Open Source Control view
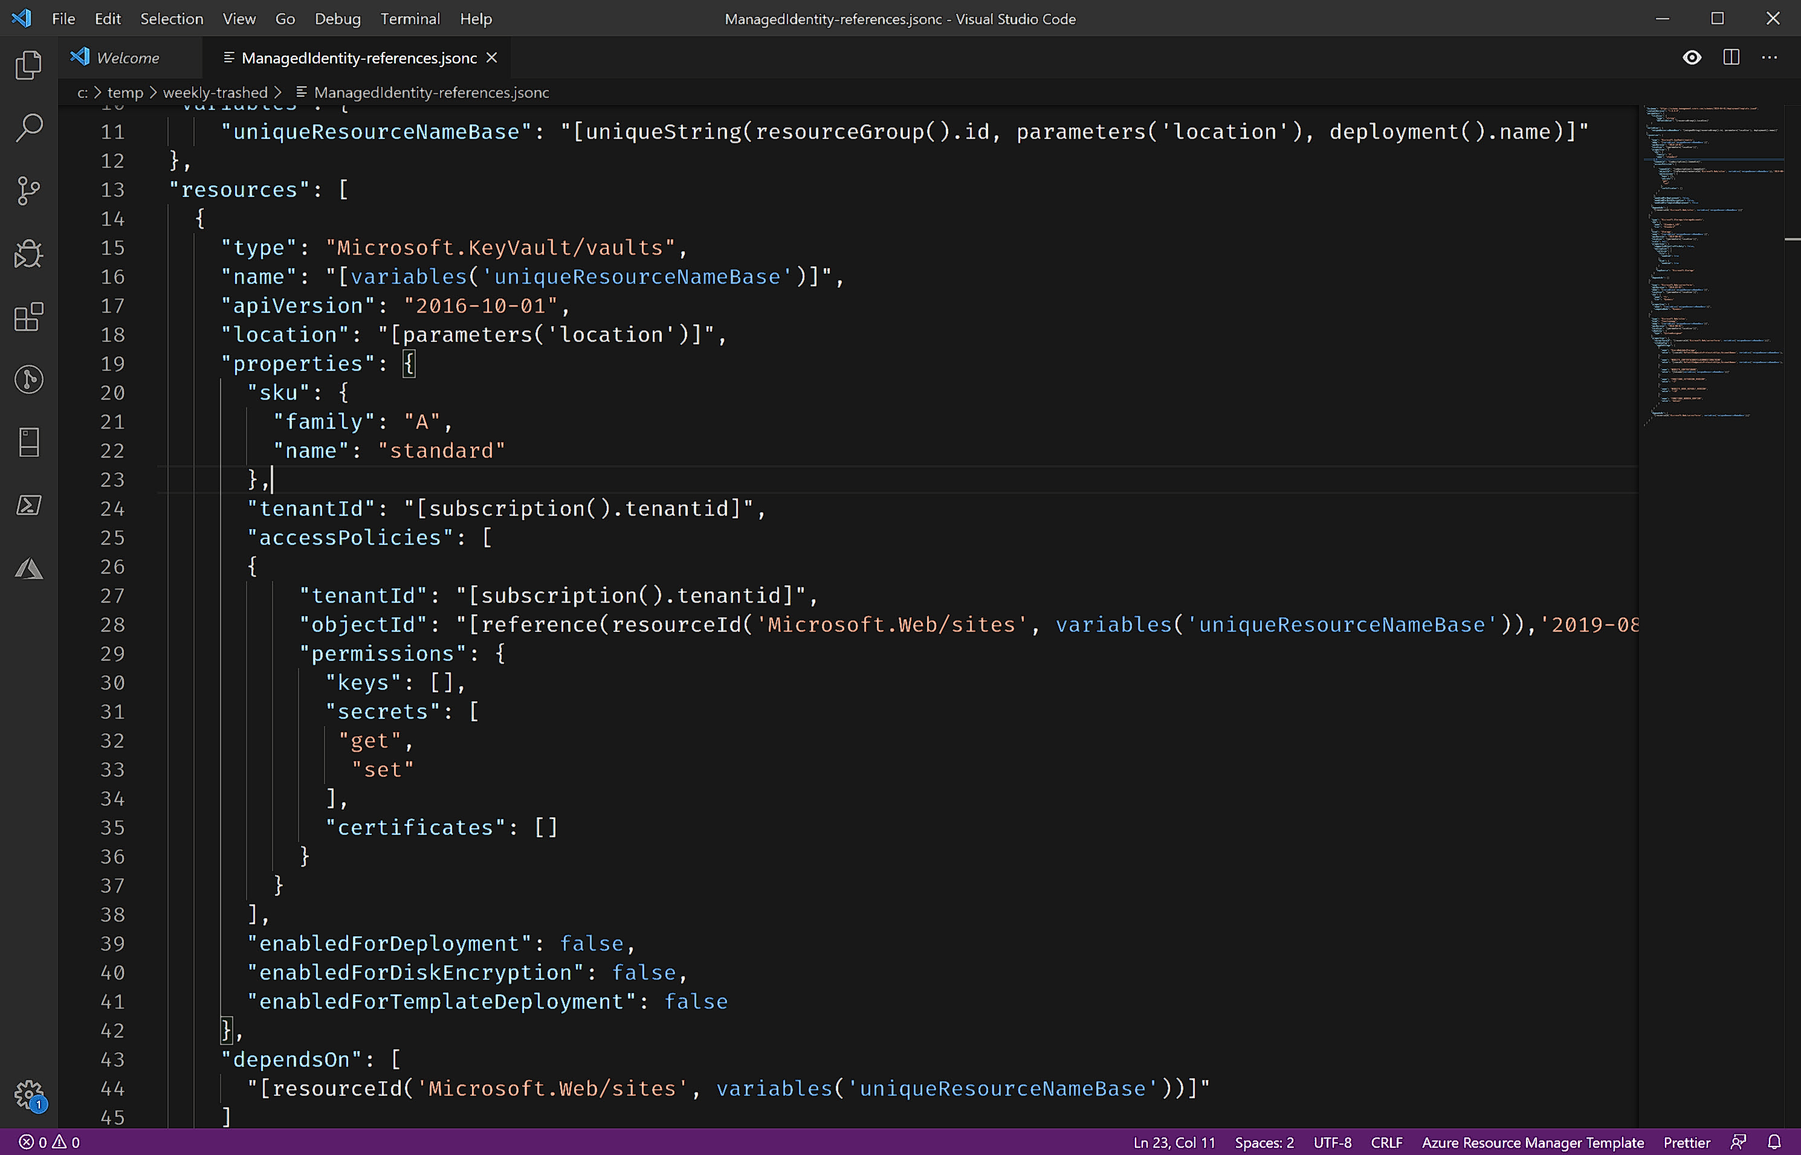The width and height of the screenshot is (1801, 1155). [28, 190]
